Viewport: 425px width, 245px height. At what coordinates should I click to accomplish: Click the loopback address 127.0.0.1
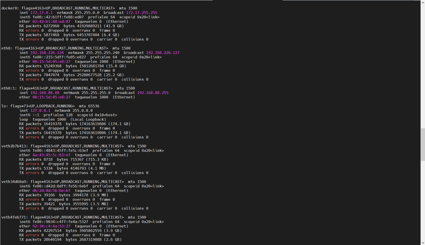(x=40, y=111)
